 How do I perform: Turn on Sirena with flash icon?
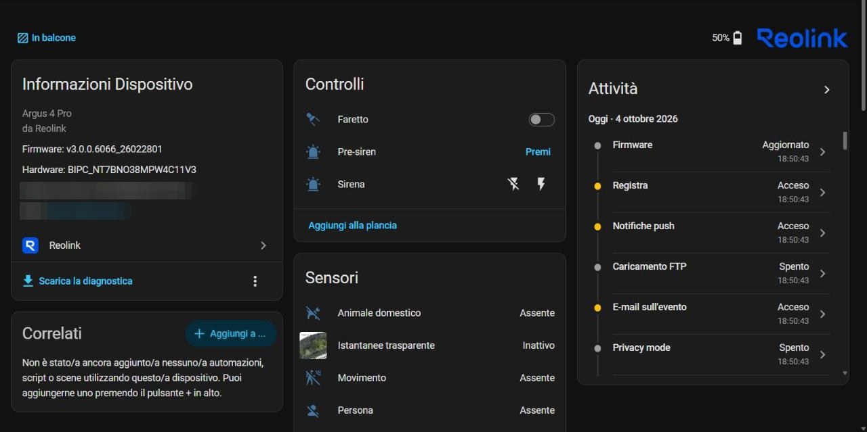point(541,184)
